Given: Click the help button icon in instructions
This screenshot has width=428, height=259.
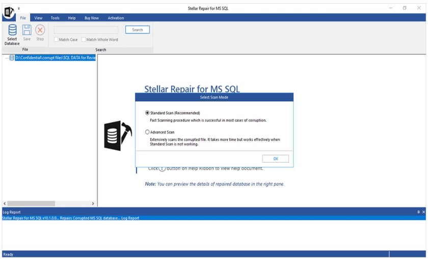Looking at the screenshot, I should tap(162, 169).
